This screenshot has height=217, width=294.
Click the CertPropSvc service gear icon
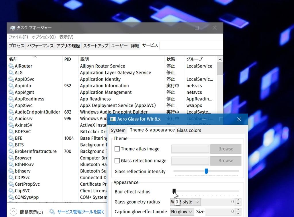point(11,184)
